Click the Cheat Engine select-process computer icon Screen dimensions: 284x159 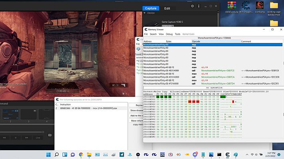tap(138, 49)
